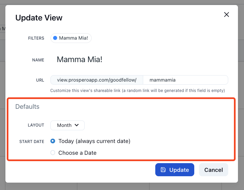Click the LAYOUT field label
244x190 pixels.
[x=36, y=125]
